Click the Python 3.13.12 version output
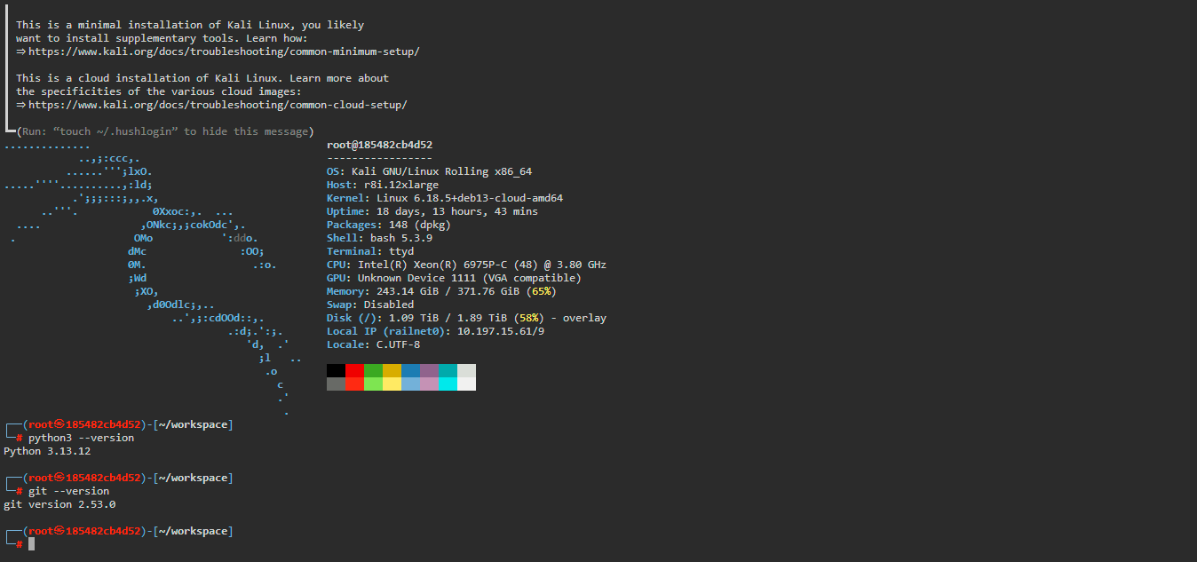This screenshot has width=1197, height=562. click(45, 450)
